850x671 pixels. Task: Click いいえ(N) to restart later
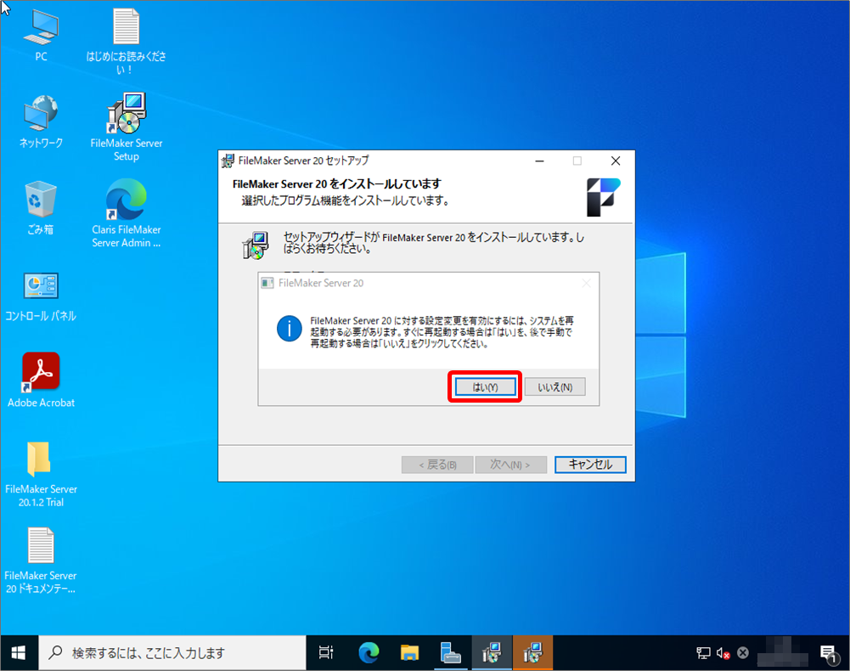coord(554,386)
